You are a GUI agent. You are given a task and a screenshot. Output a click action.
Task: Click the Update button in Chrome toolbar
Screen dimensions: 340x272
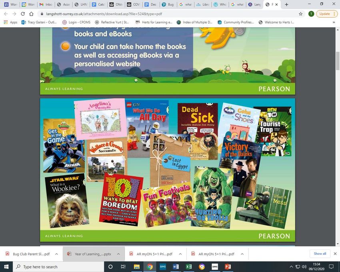click(x=327, y=14)
